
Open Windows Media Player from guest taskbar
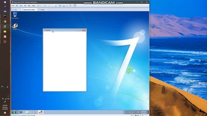34,112
